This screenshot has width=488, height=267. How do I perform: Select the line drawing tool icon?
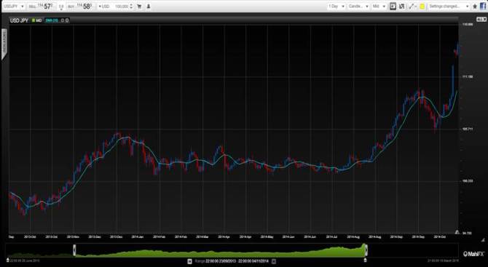(411, 7)
